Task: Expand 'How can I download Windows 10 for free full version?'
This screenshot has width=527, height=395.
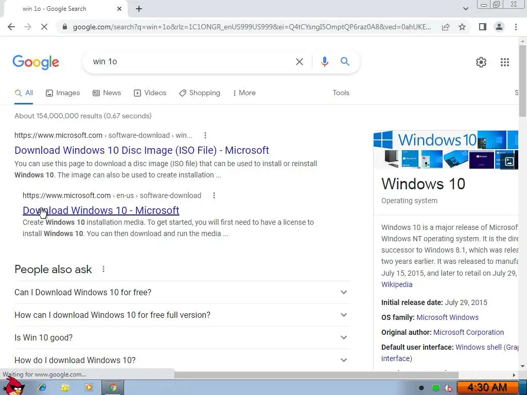Action: 182,315
